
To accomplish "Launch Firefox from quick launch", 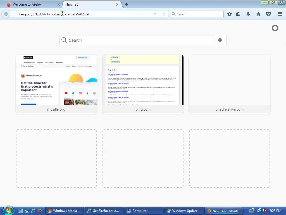I will click(x=40, y=211).
